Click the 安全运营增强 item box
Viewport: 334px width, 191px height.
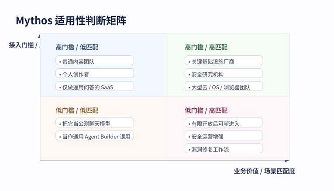224,136
